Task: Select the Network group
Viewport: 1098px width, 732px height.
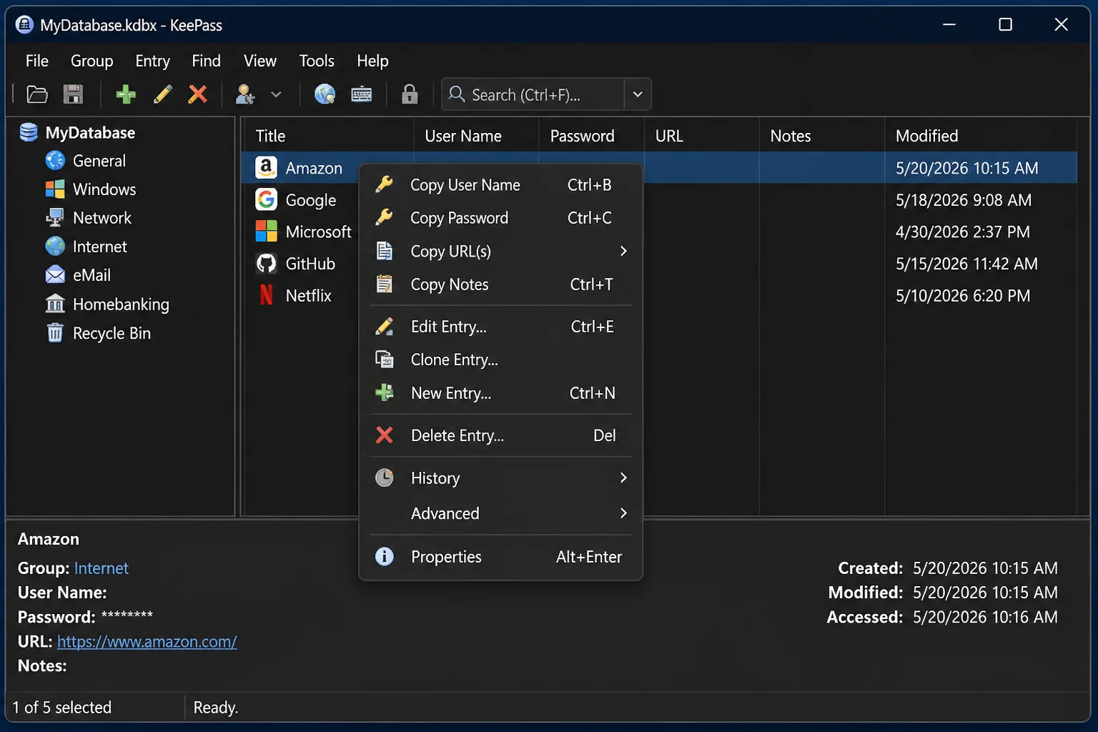Action: [x=89, y=218]
